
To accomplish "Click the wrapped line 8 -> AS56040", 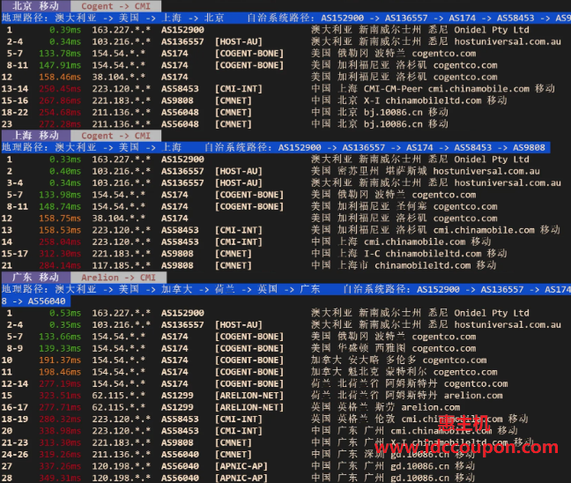I will coord(33,301).
